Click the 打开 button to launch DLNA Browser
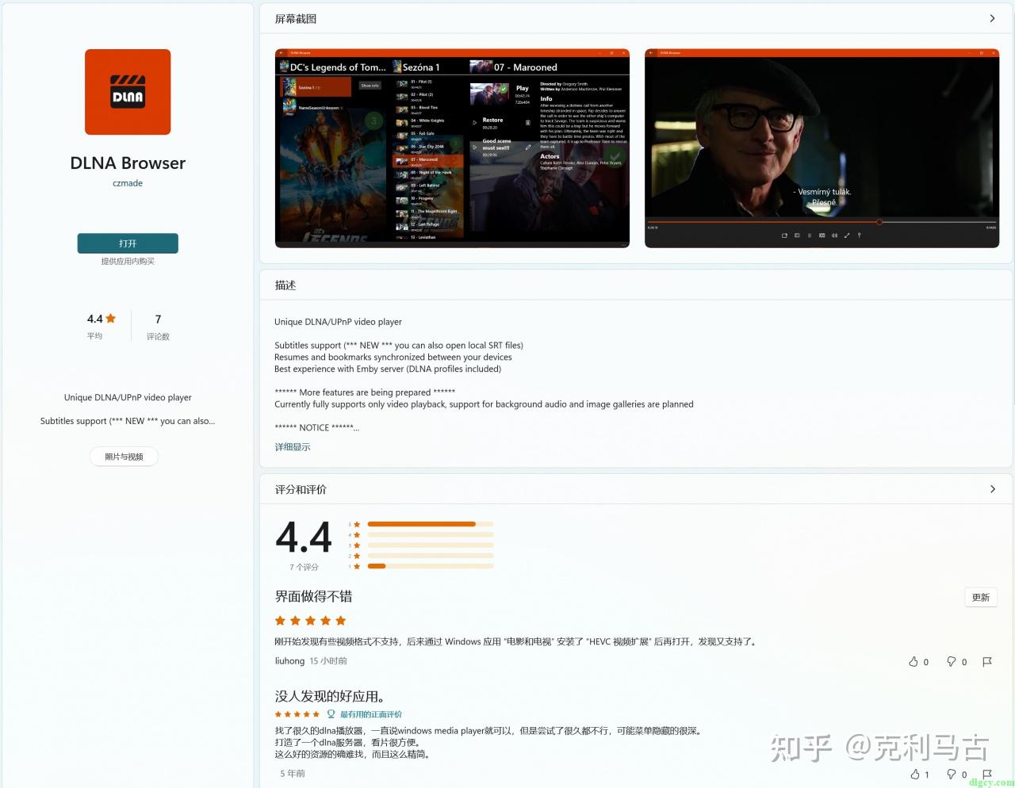 tap(128, 243)
